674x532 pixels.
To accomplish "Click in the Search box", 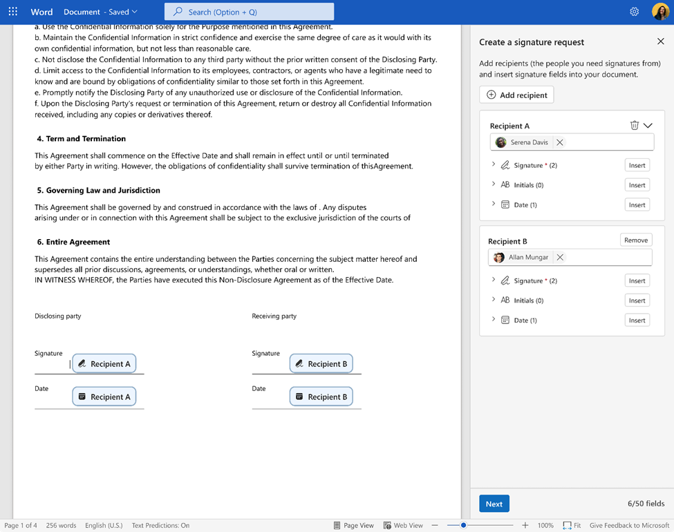I will 249,12.
